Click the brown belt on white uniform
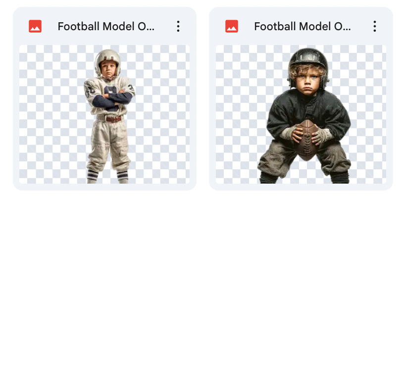 (x=113, y=119)
